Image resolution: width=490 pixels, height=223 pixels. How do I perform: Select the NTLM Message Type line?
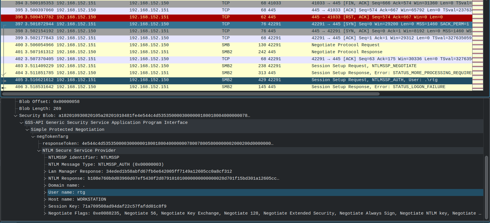(106, 165)
